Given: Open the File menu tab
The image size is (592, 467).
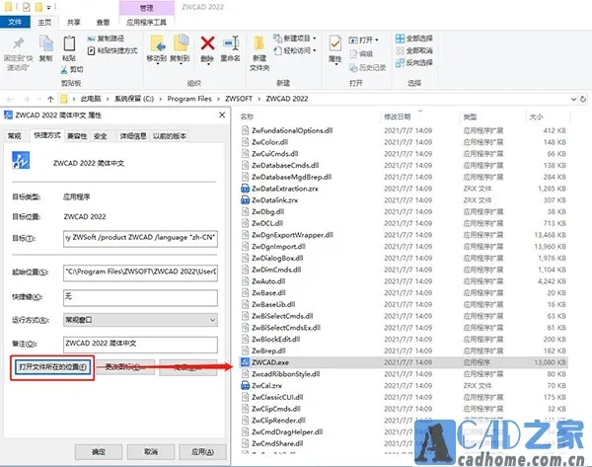Looking at the screenshot, I should 15,22.
